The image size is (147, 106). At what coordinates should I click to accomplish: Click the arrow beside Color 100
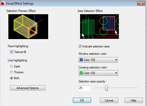[x=116, y=73]
